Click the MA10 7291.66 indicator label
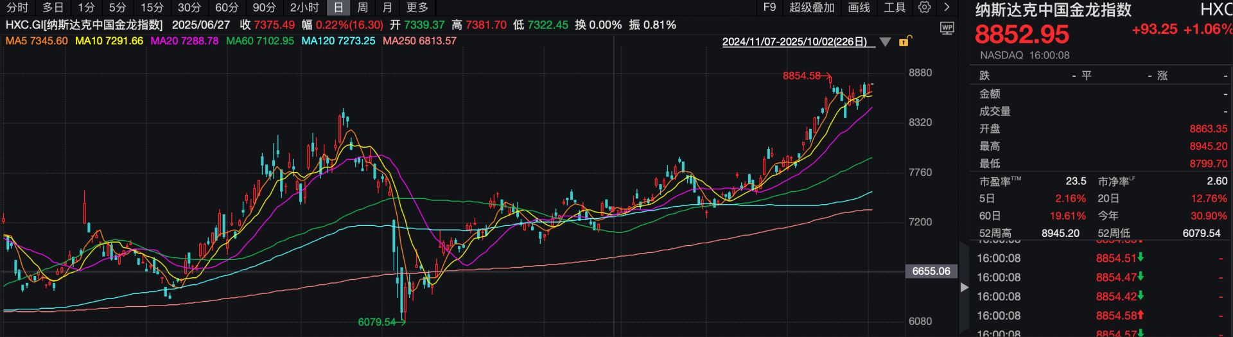Viewport: 1233px width, 337px height. coord(109,40)
